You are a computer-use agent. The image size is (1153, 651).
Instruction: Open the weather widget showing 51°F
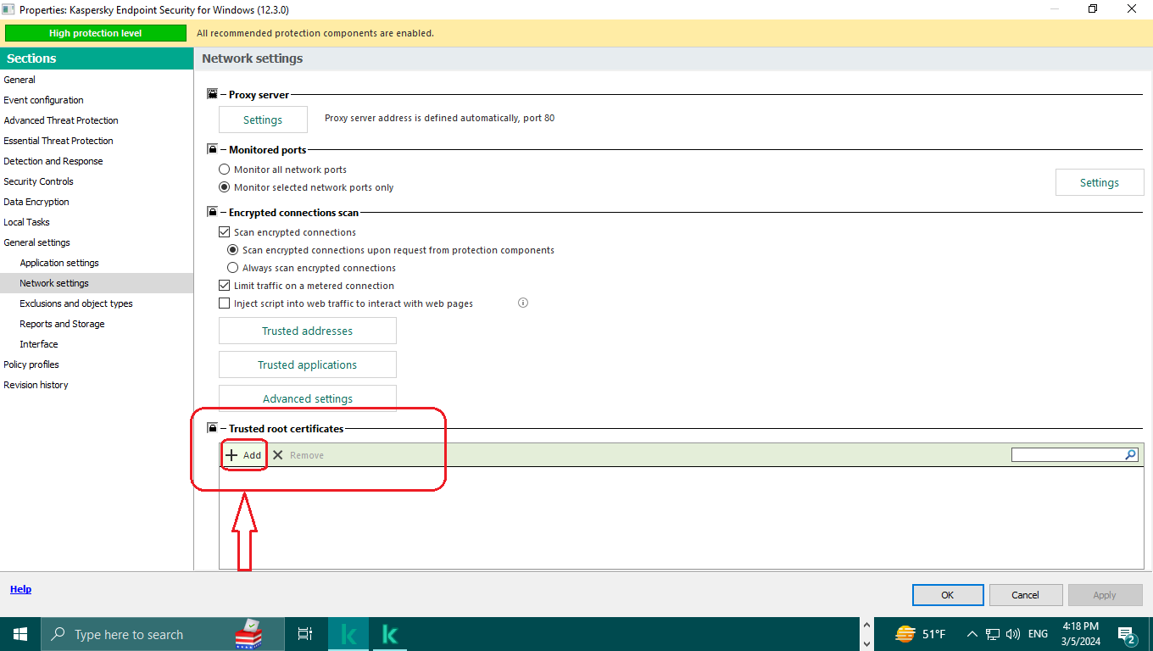point(920,634)
